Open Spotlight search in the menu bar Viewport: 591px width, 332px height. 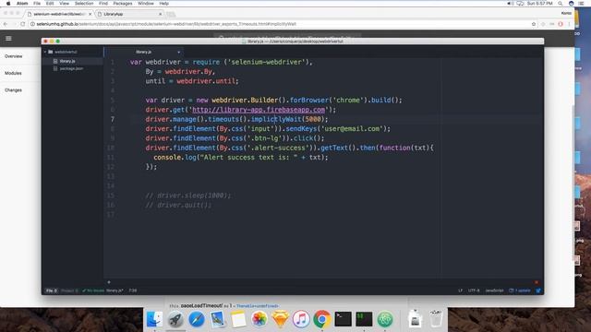click(561, 4)
